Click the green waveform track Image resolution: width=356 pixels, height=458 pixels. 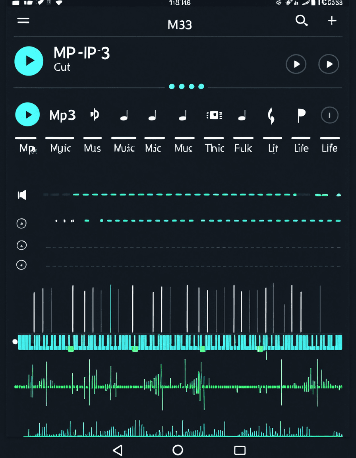click(178, 385)
